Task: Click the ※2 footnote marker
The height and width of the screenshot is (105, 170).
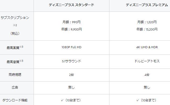Action: [15, 25]
